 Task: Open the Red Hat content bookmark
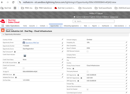pyautogui.click(x=65, y=8)
